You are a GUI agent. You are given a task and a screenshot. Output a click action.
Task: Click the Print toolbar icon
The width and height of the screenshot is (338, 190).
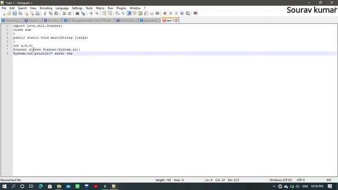tap(37, 13)
